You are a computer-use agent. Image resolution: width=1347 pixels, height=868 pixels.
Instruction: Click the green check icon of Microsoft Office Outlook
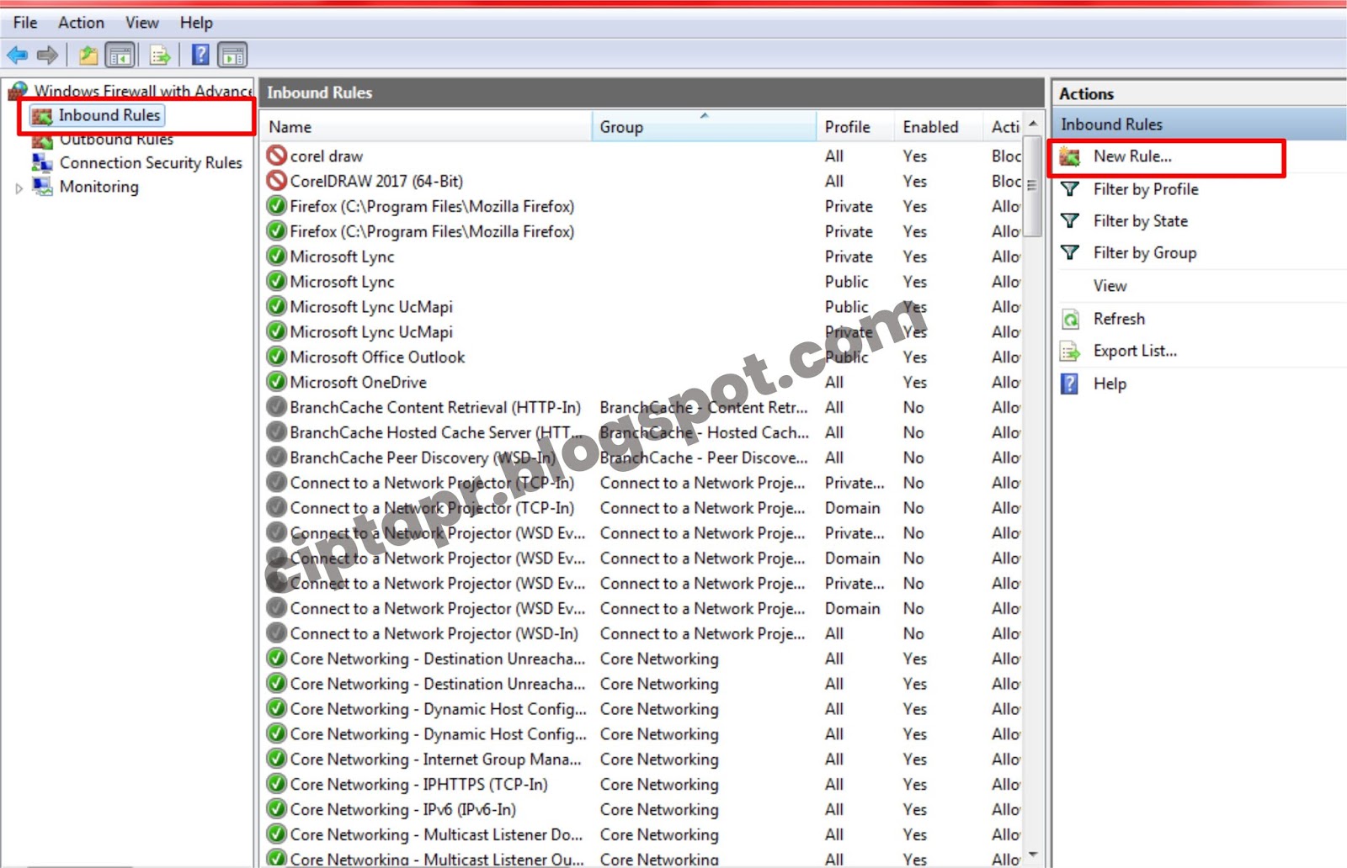click(x=276, y=357)
